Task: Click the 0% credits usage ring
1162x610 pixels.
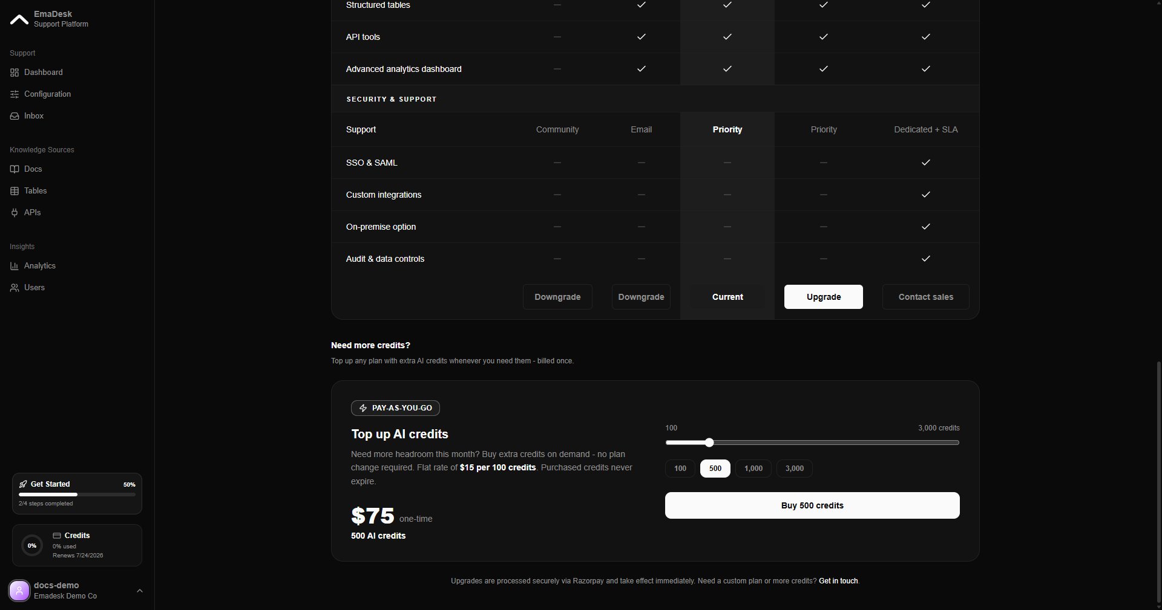Action: 32,545
